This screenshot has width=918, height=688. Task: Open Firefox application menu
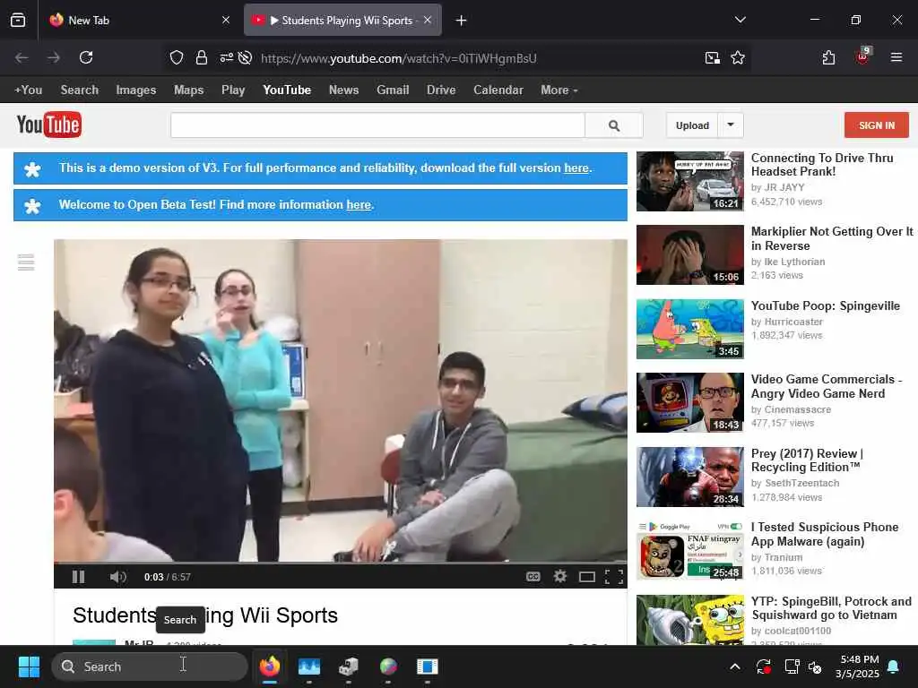[x=896, y=57]
